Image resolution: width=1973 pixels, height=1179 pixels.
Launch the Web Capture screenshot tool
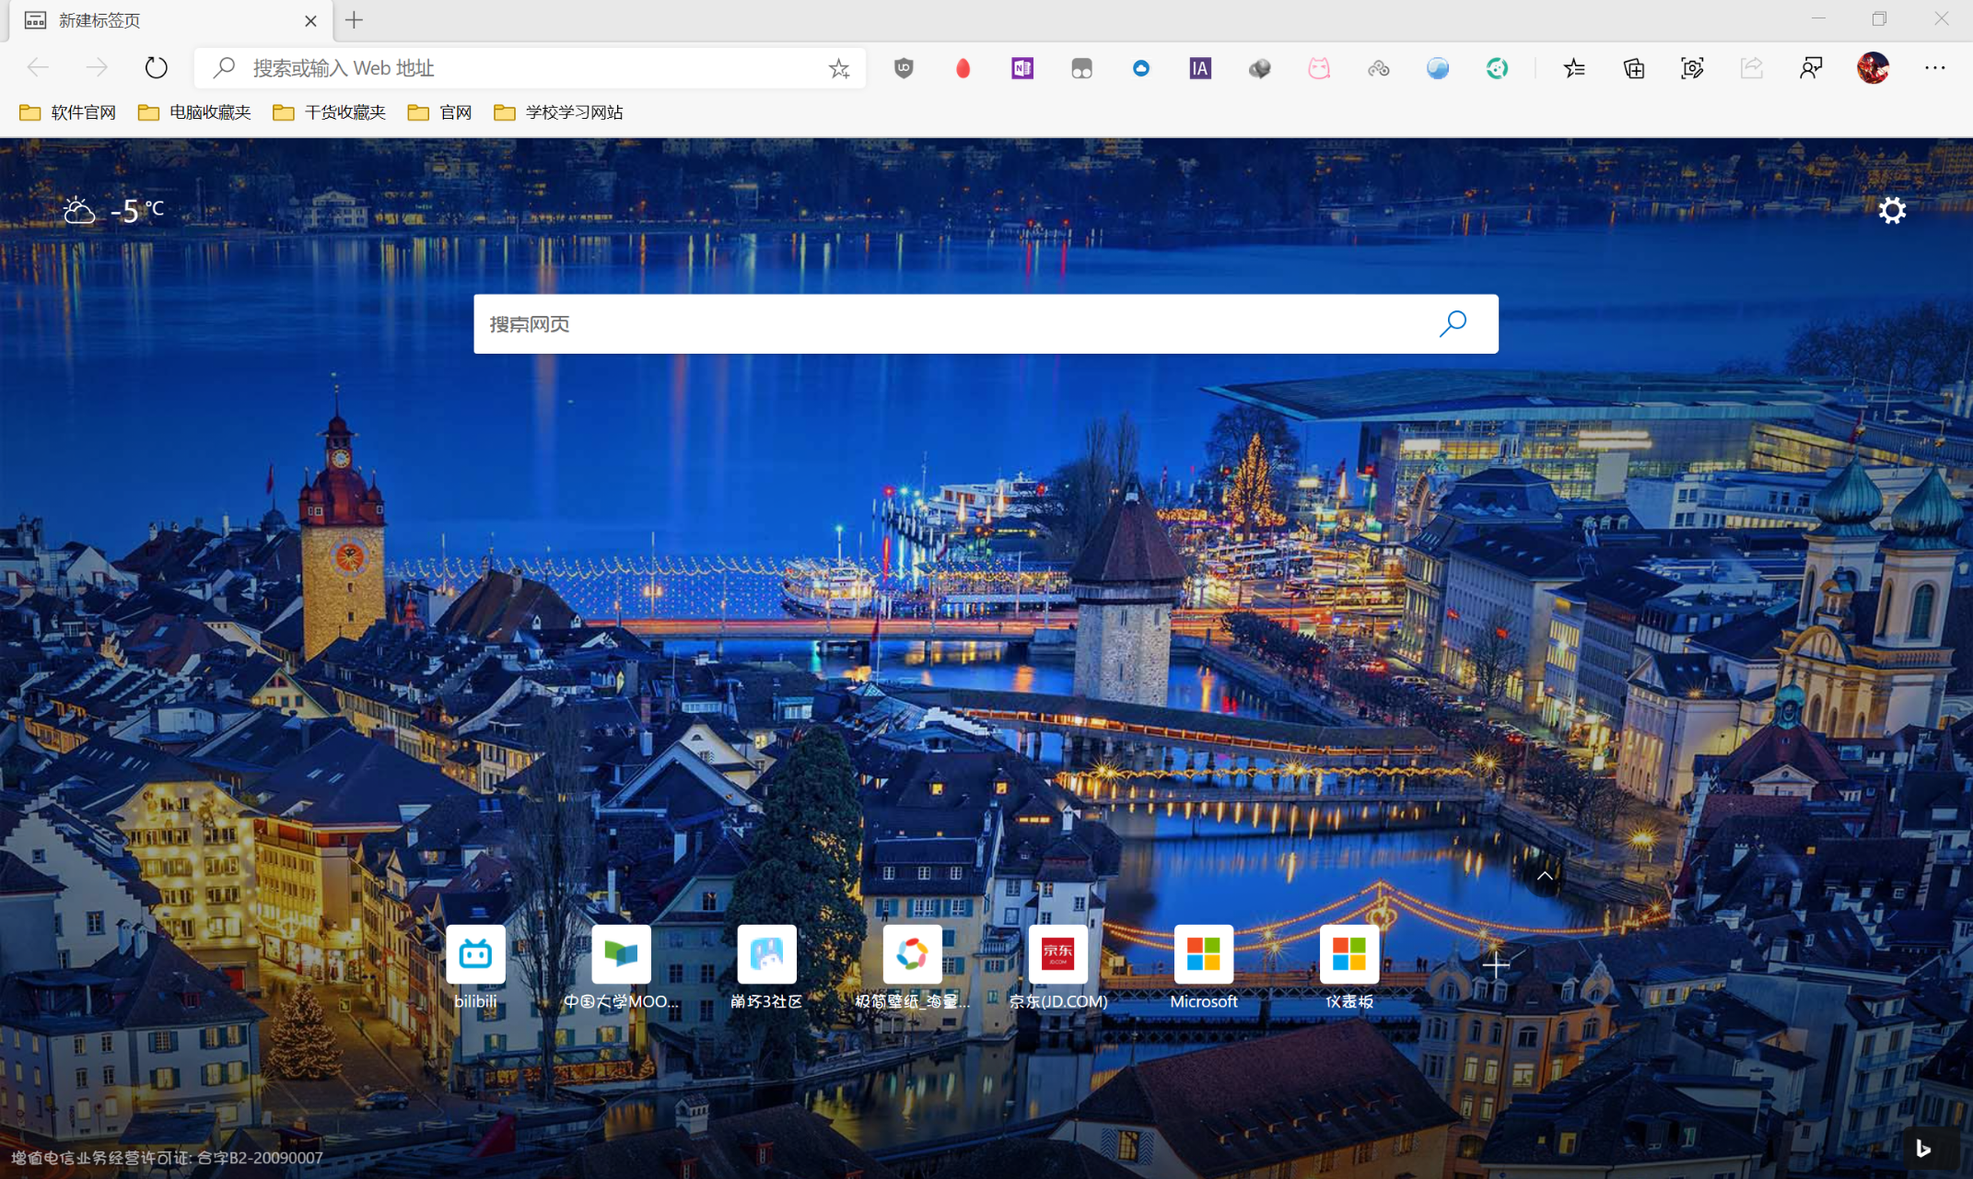(x=1693, y=67)
